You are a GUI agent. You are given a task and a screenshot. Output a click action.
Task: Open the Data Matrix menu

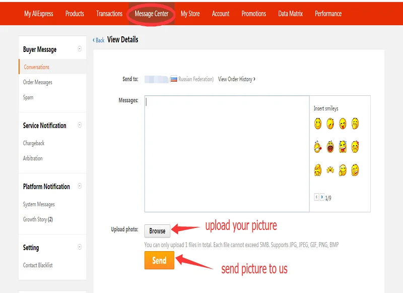coord(291,14)
